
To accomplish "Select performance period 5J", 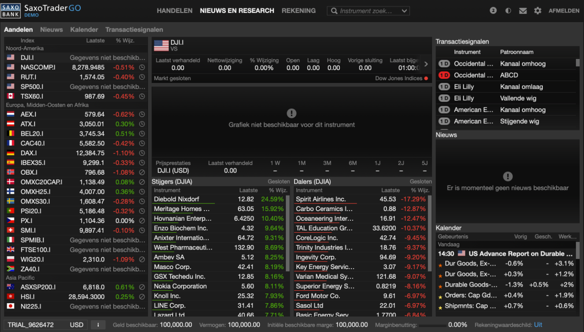I will click(x=424, y=163).
